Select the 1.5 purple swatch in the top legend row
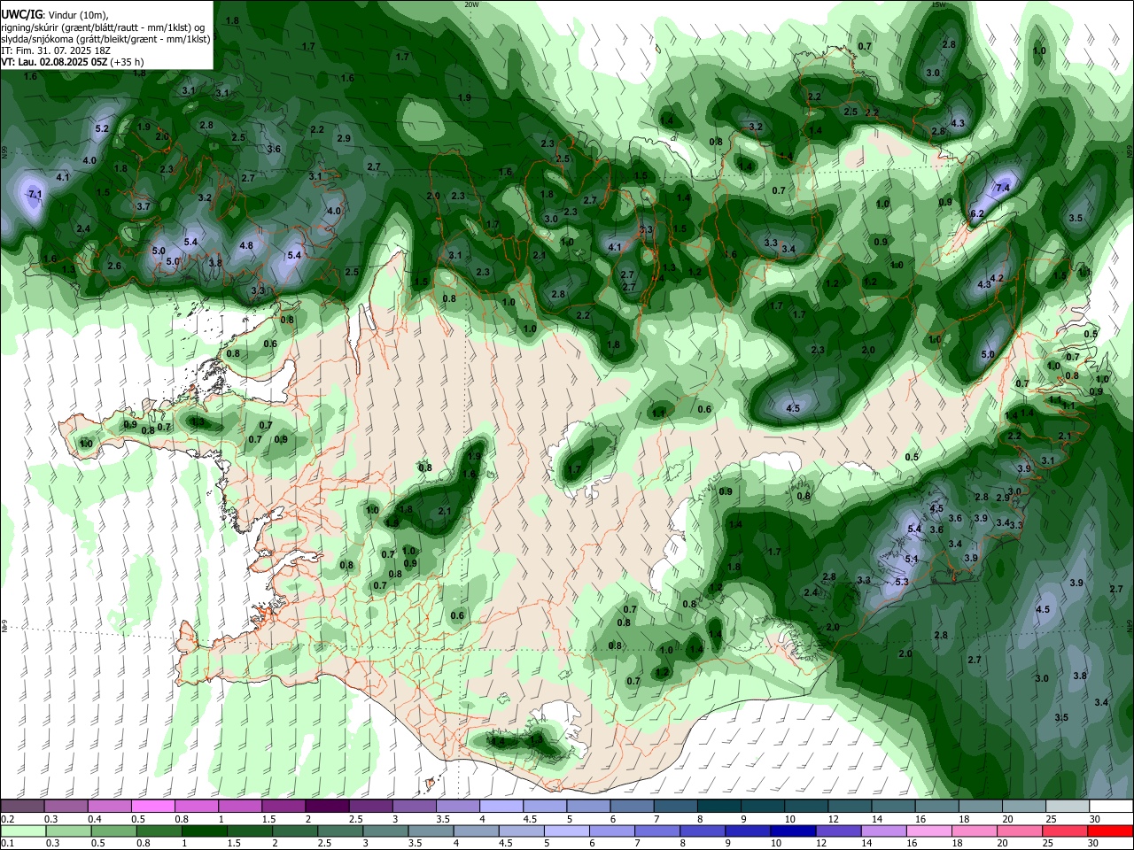This screenshot has height=850, width=1134. (283, 806)
